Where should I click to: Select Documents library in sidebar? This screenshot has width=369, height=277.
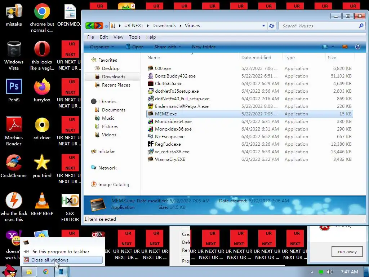tap(114, 110)
